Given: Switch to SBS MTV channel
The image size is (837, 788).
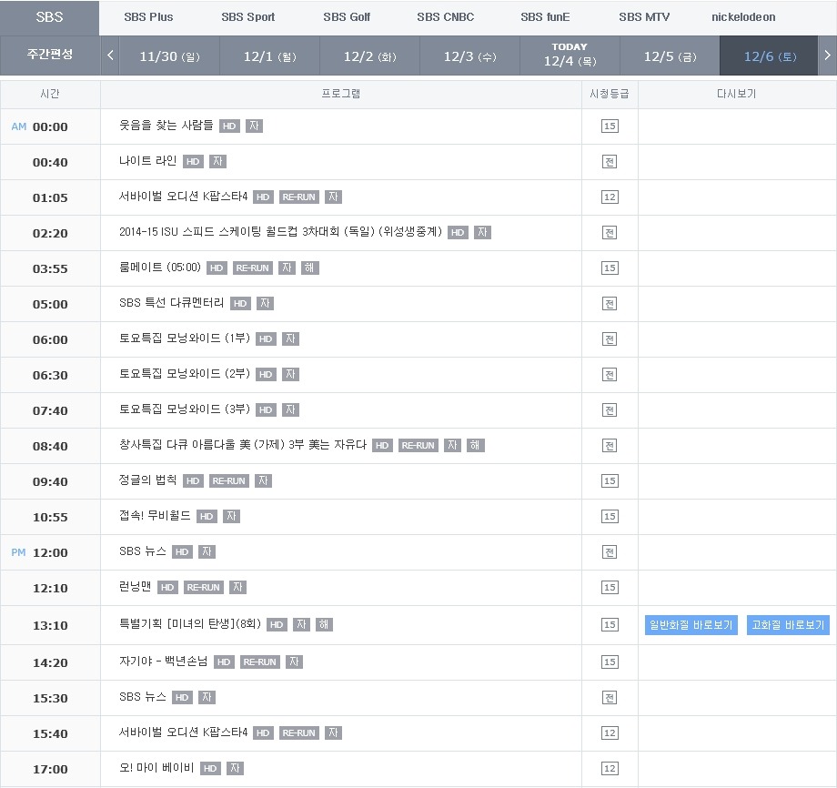Looking at the screenshot, I should pyautogui.click(x=644, y=17).
